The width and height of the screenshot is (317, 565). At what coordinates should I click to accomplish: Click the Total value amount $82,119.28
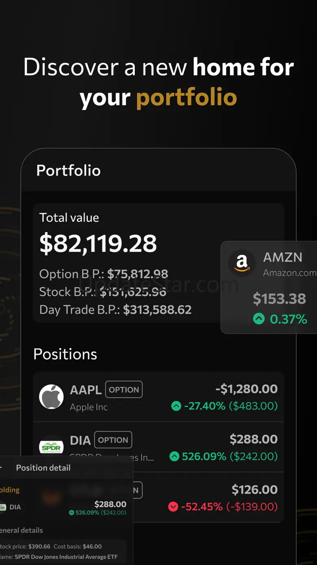coord(98,243)
